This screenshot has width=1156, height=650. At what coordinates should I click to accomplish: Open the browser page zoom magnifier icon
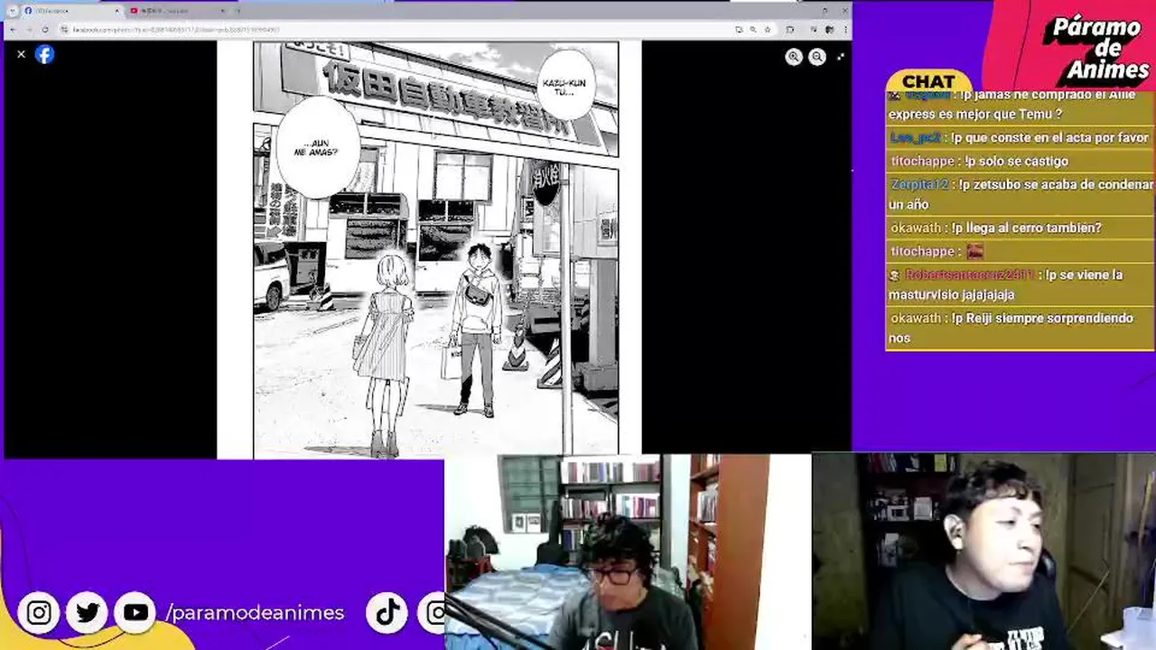(x=753, y=30)
